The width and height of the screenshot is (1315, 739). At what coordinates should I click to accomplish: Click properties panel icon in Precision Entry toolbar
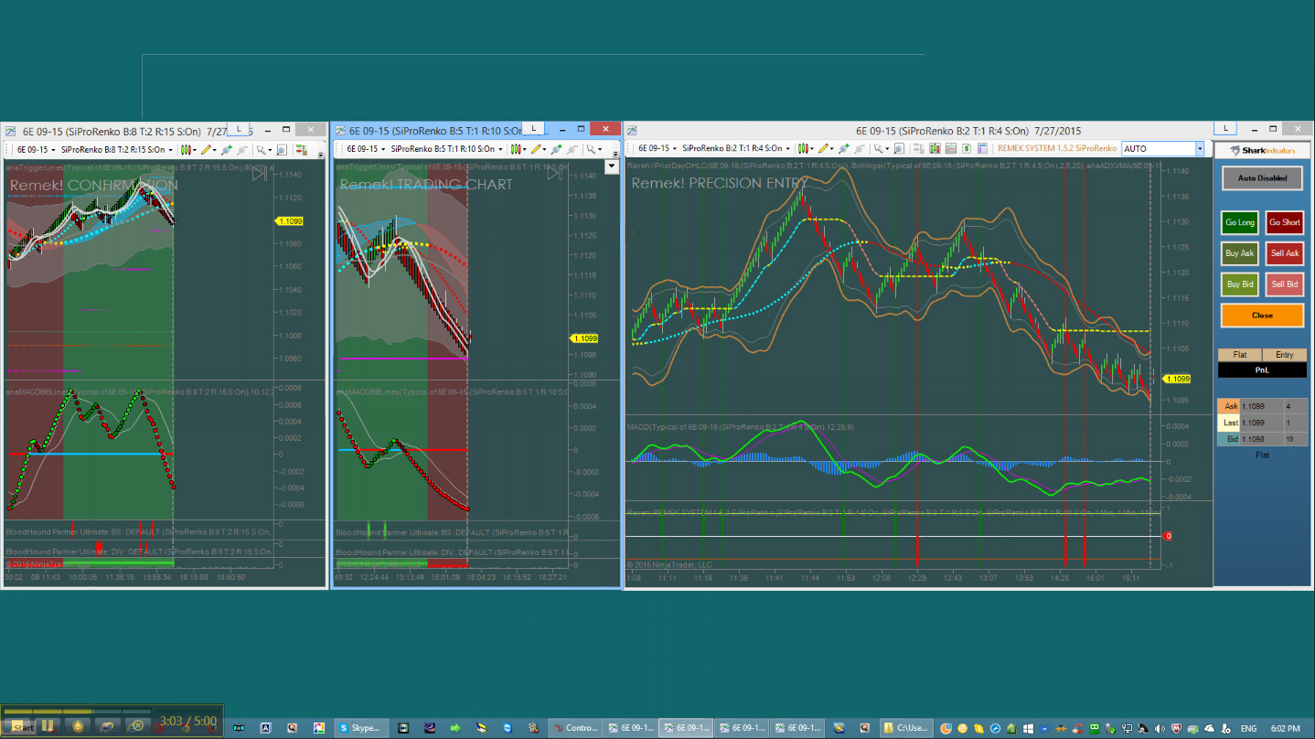click(x=982, y=148)
